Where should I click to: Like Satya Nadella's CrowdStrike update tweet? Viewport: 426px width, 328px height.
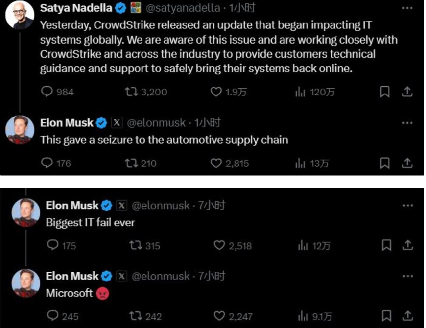tap(217, 92)
